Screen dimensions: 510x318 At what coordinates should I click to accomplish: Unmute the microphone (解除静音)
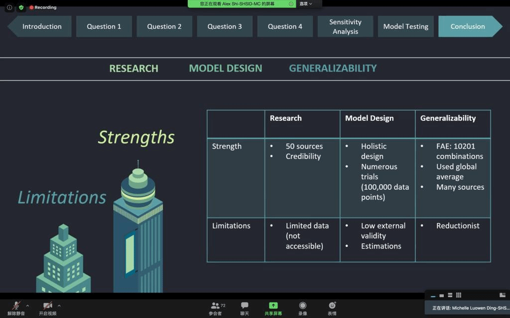pyautogui.click(x=16, y=308)
